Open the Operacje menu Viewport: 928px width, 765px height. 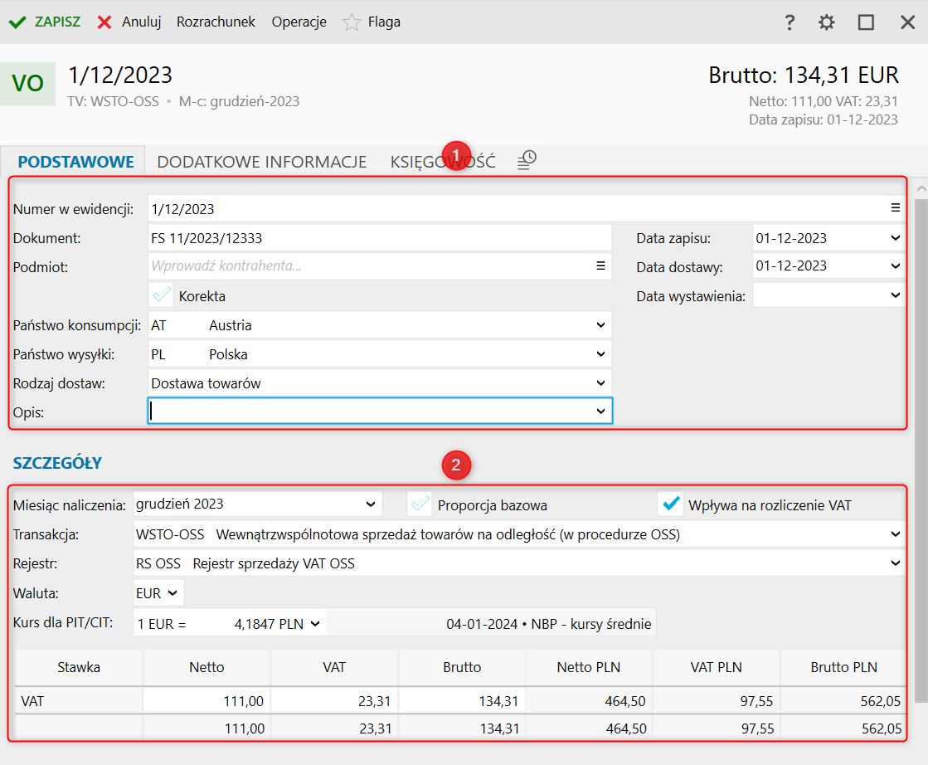click(x=299, y=22)
